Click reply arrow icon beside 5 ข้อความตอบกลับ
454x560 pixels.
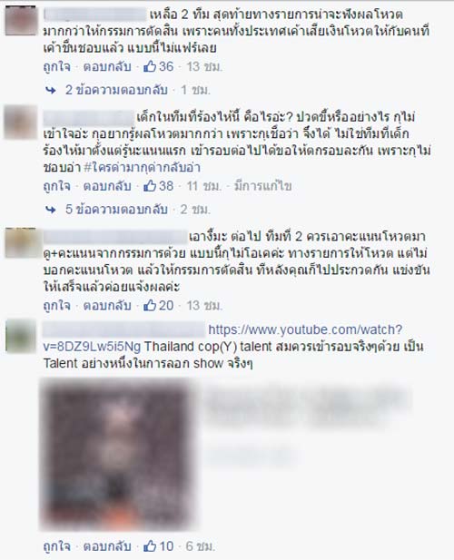(51, 210)
